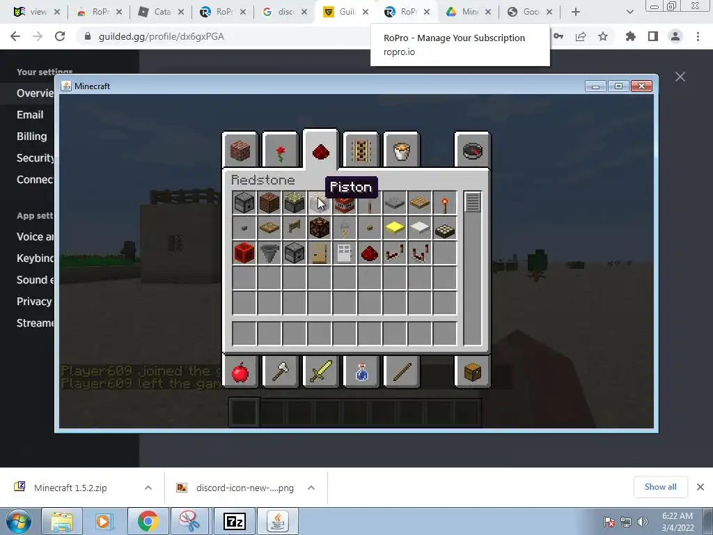
Task: Expand Minecraft 1.5.2.zip download options chevron
Action: click(148, 488)
